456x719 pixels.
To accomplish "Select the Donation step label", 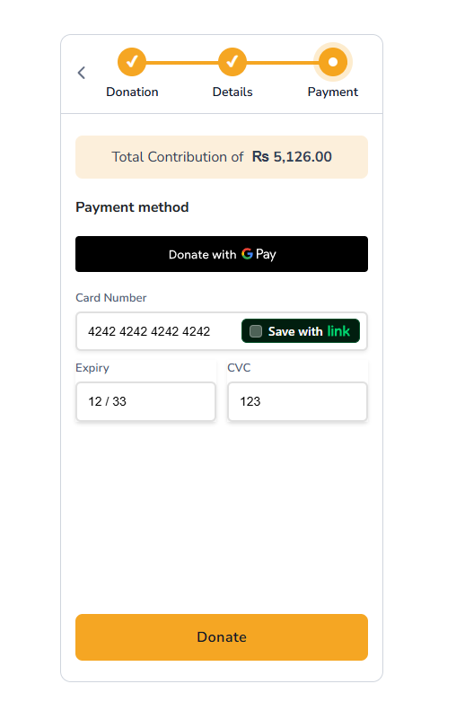I will coord(132,92).
